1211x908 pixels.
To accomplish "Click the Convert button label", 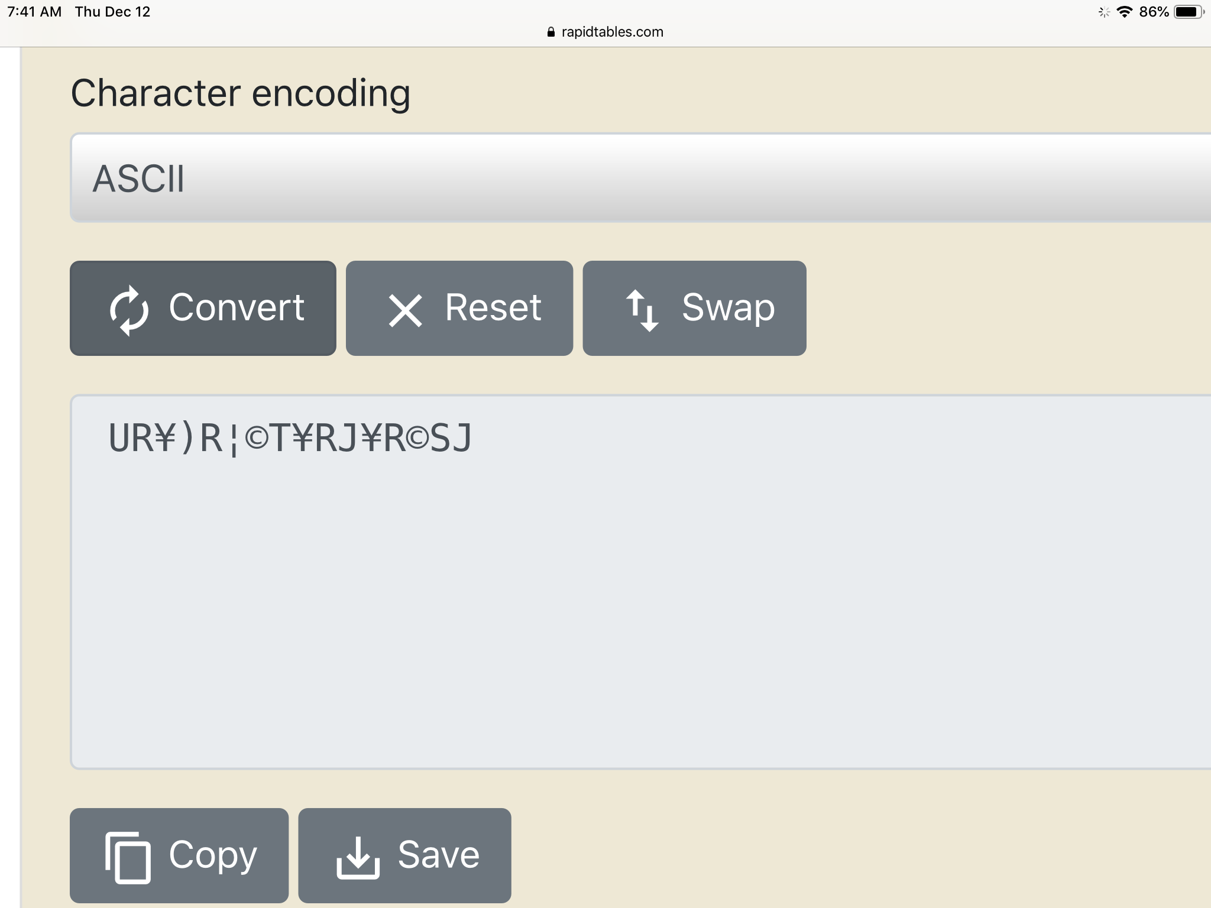I will coord(237,307).
